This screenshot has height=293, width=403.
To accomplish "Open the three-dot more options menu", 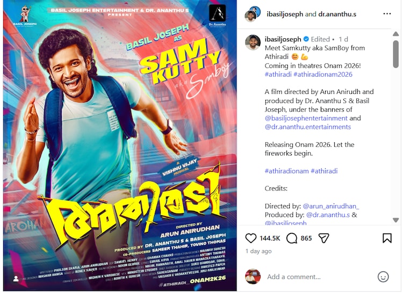I will (387, 14).
